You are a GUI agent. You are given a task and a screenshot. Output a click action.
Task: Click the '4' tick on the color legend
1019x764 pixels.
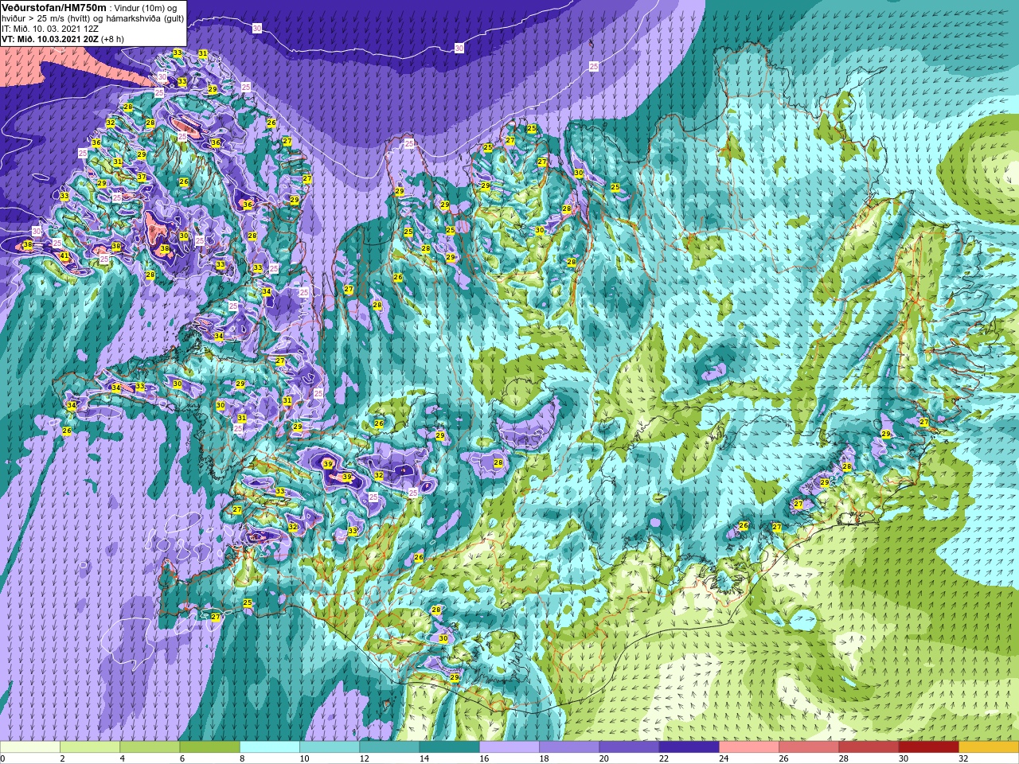(122, 759)
